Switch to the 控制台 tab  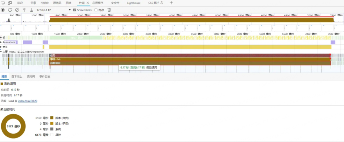45,3
